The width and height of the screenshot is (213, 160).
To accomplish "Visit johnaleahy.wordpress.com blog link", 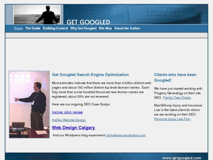I will pyautogui.click(x=126, y=135).
